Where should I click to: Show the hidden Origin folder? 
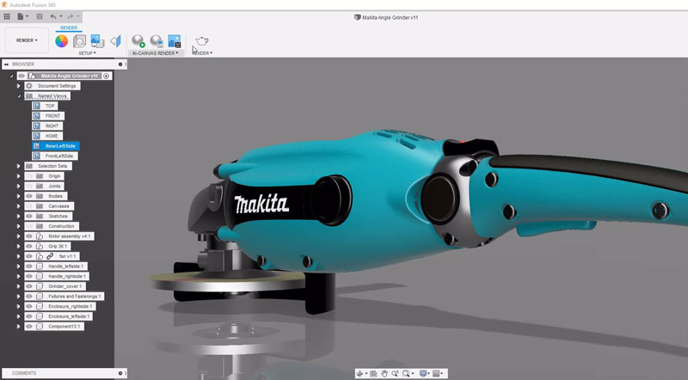pos(29,176)
